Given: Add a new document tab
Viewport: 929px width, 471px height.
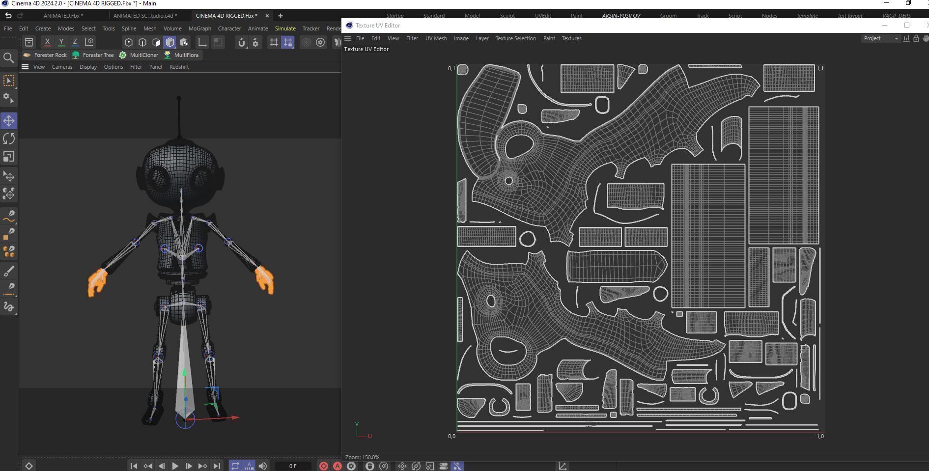Looking at the screenshot, I should pos(281,16).
